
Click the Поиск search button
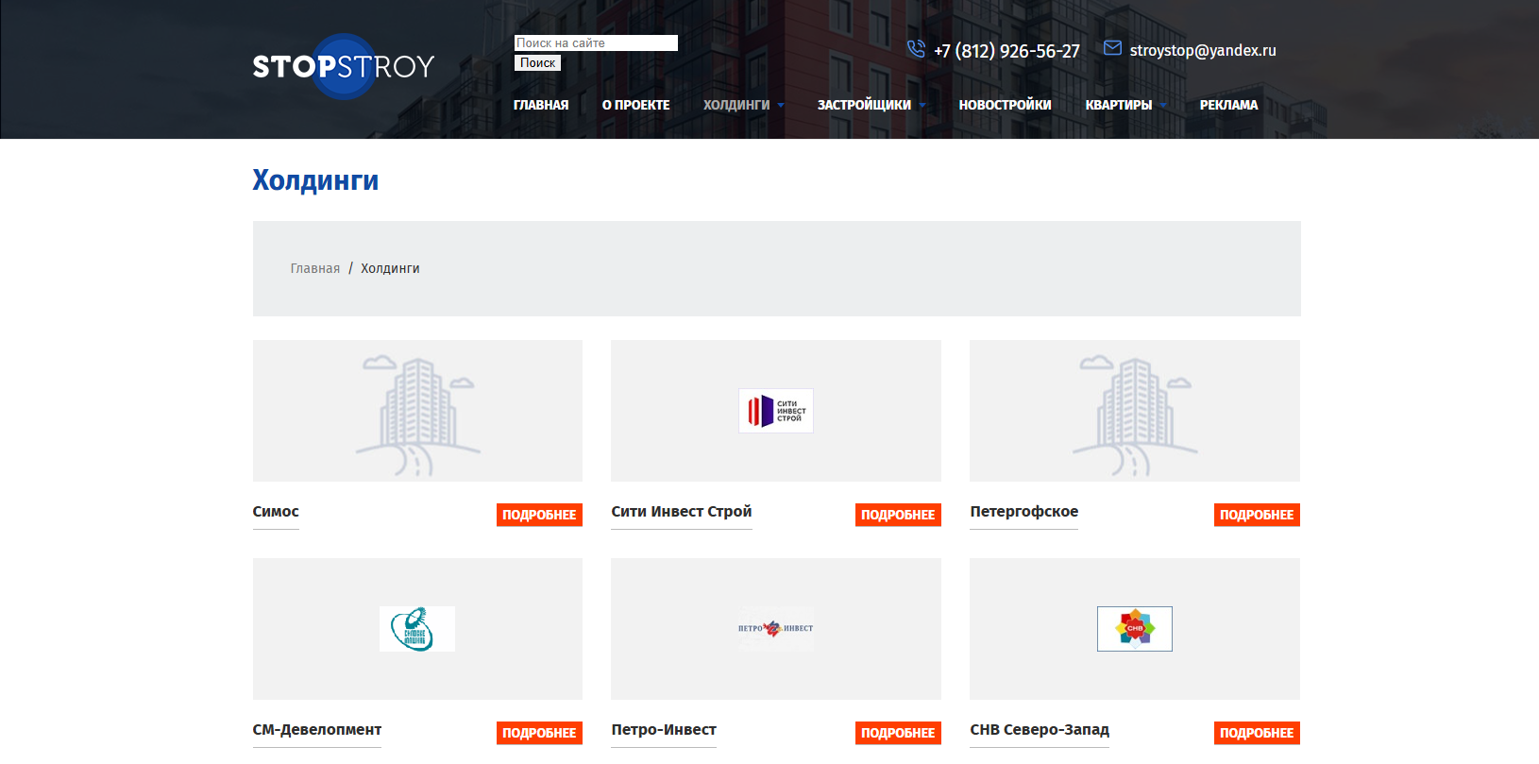coord(538,63)
